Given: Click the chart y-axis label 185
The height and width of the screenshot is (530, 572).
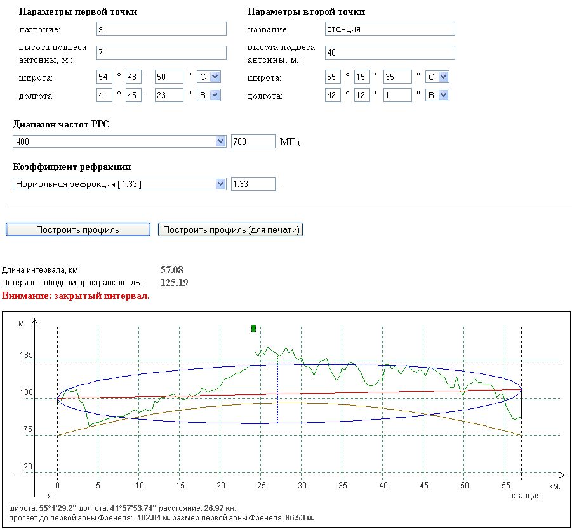Looking at the screenshot, I should (26, 355).
